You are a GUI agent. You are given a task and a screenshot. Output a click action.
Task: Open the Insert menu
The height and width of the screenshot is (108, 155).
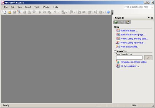point(28,7)
